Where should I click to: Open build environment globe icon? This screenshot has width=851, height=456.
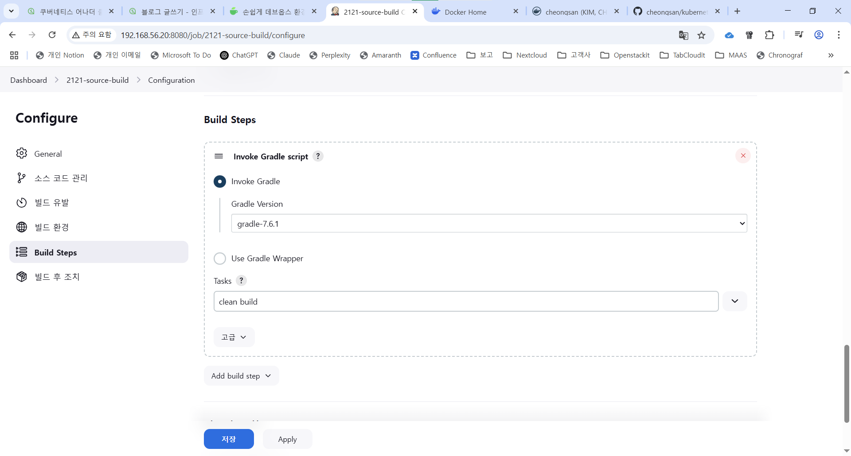[x=21, y=227]
